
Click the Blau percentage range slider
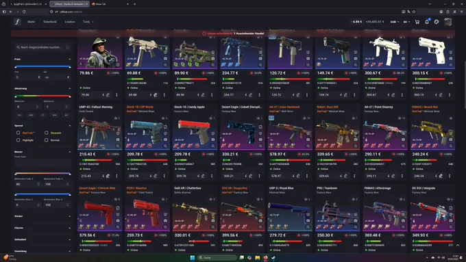coord(42,194)
